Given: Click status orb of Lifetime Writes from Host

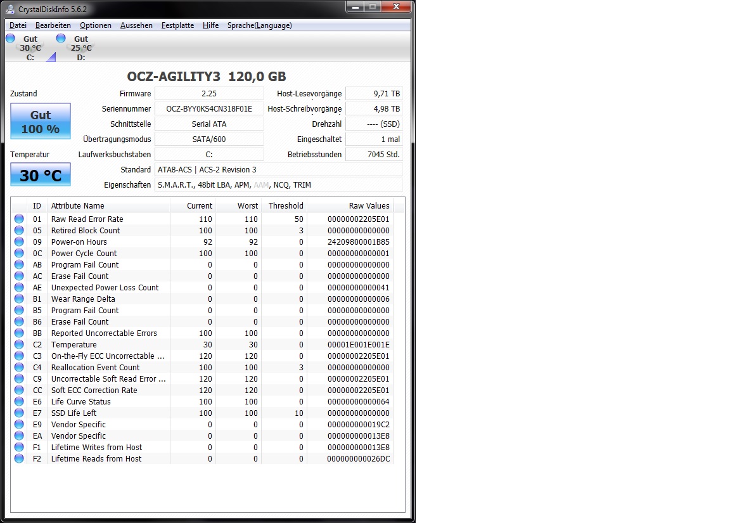Looking at the screenshot, I should (19, 447).
